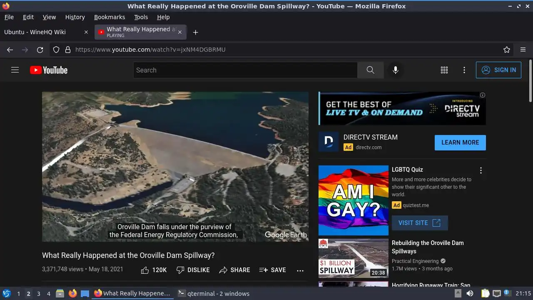
Task: Close the Ubuntu - WineHQ Wiki tab
Action: point(86,32)
